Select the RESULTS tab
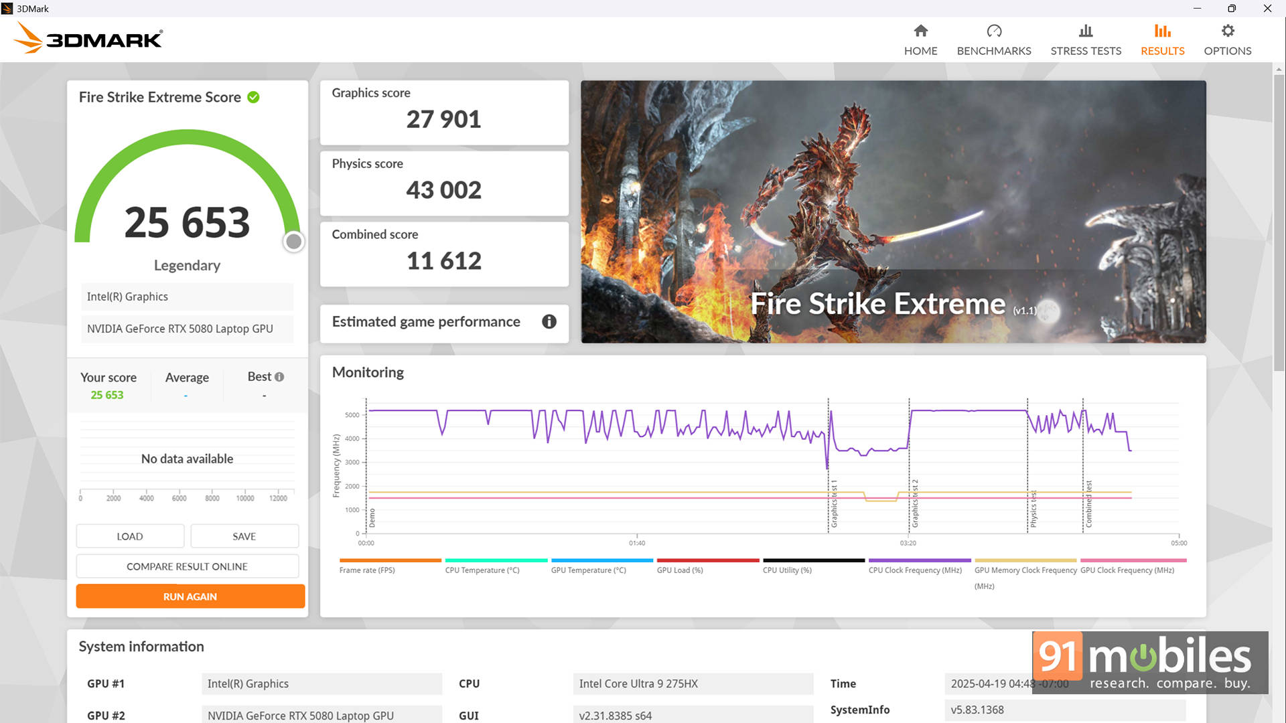 coord(1162,40)
